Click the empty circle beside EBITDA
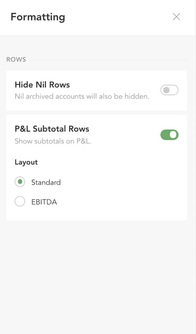196x334 pixels. tap(20, 202)
